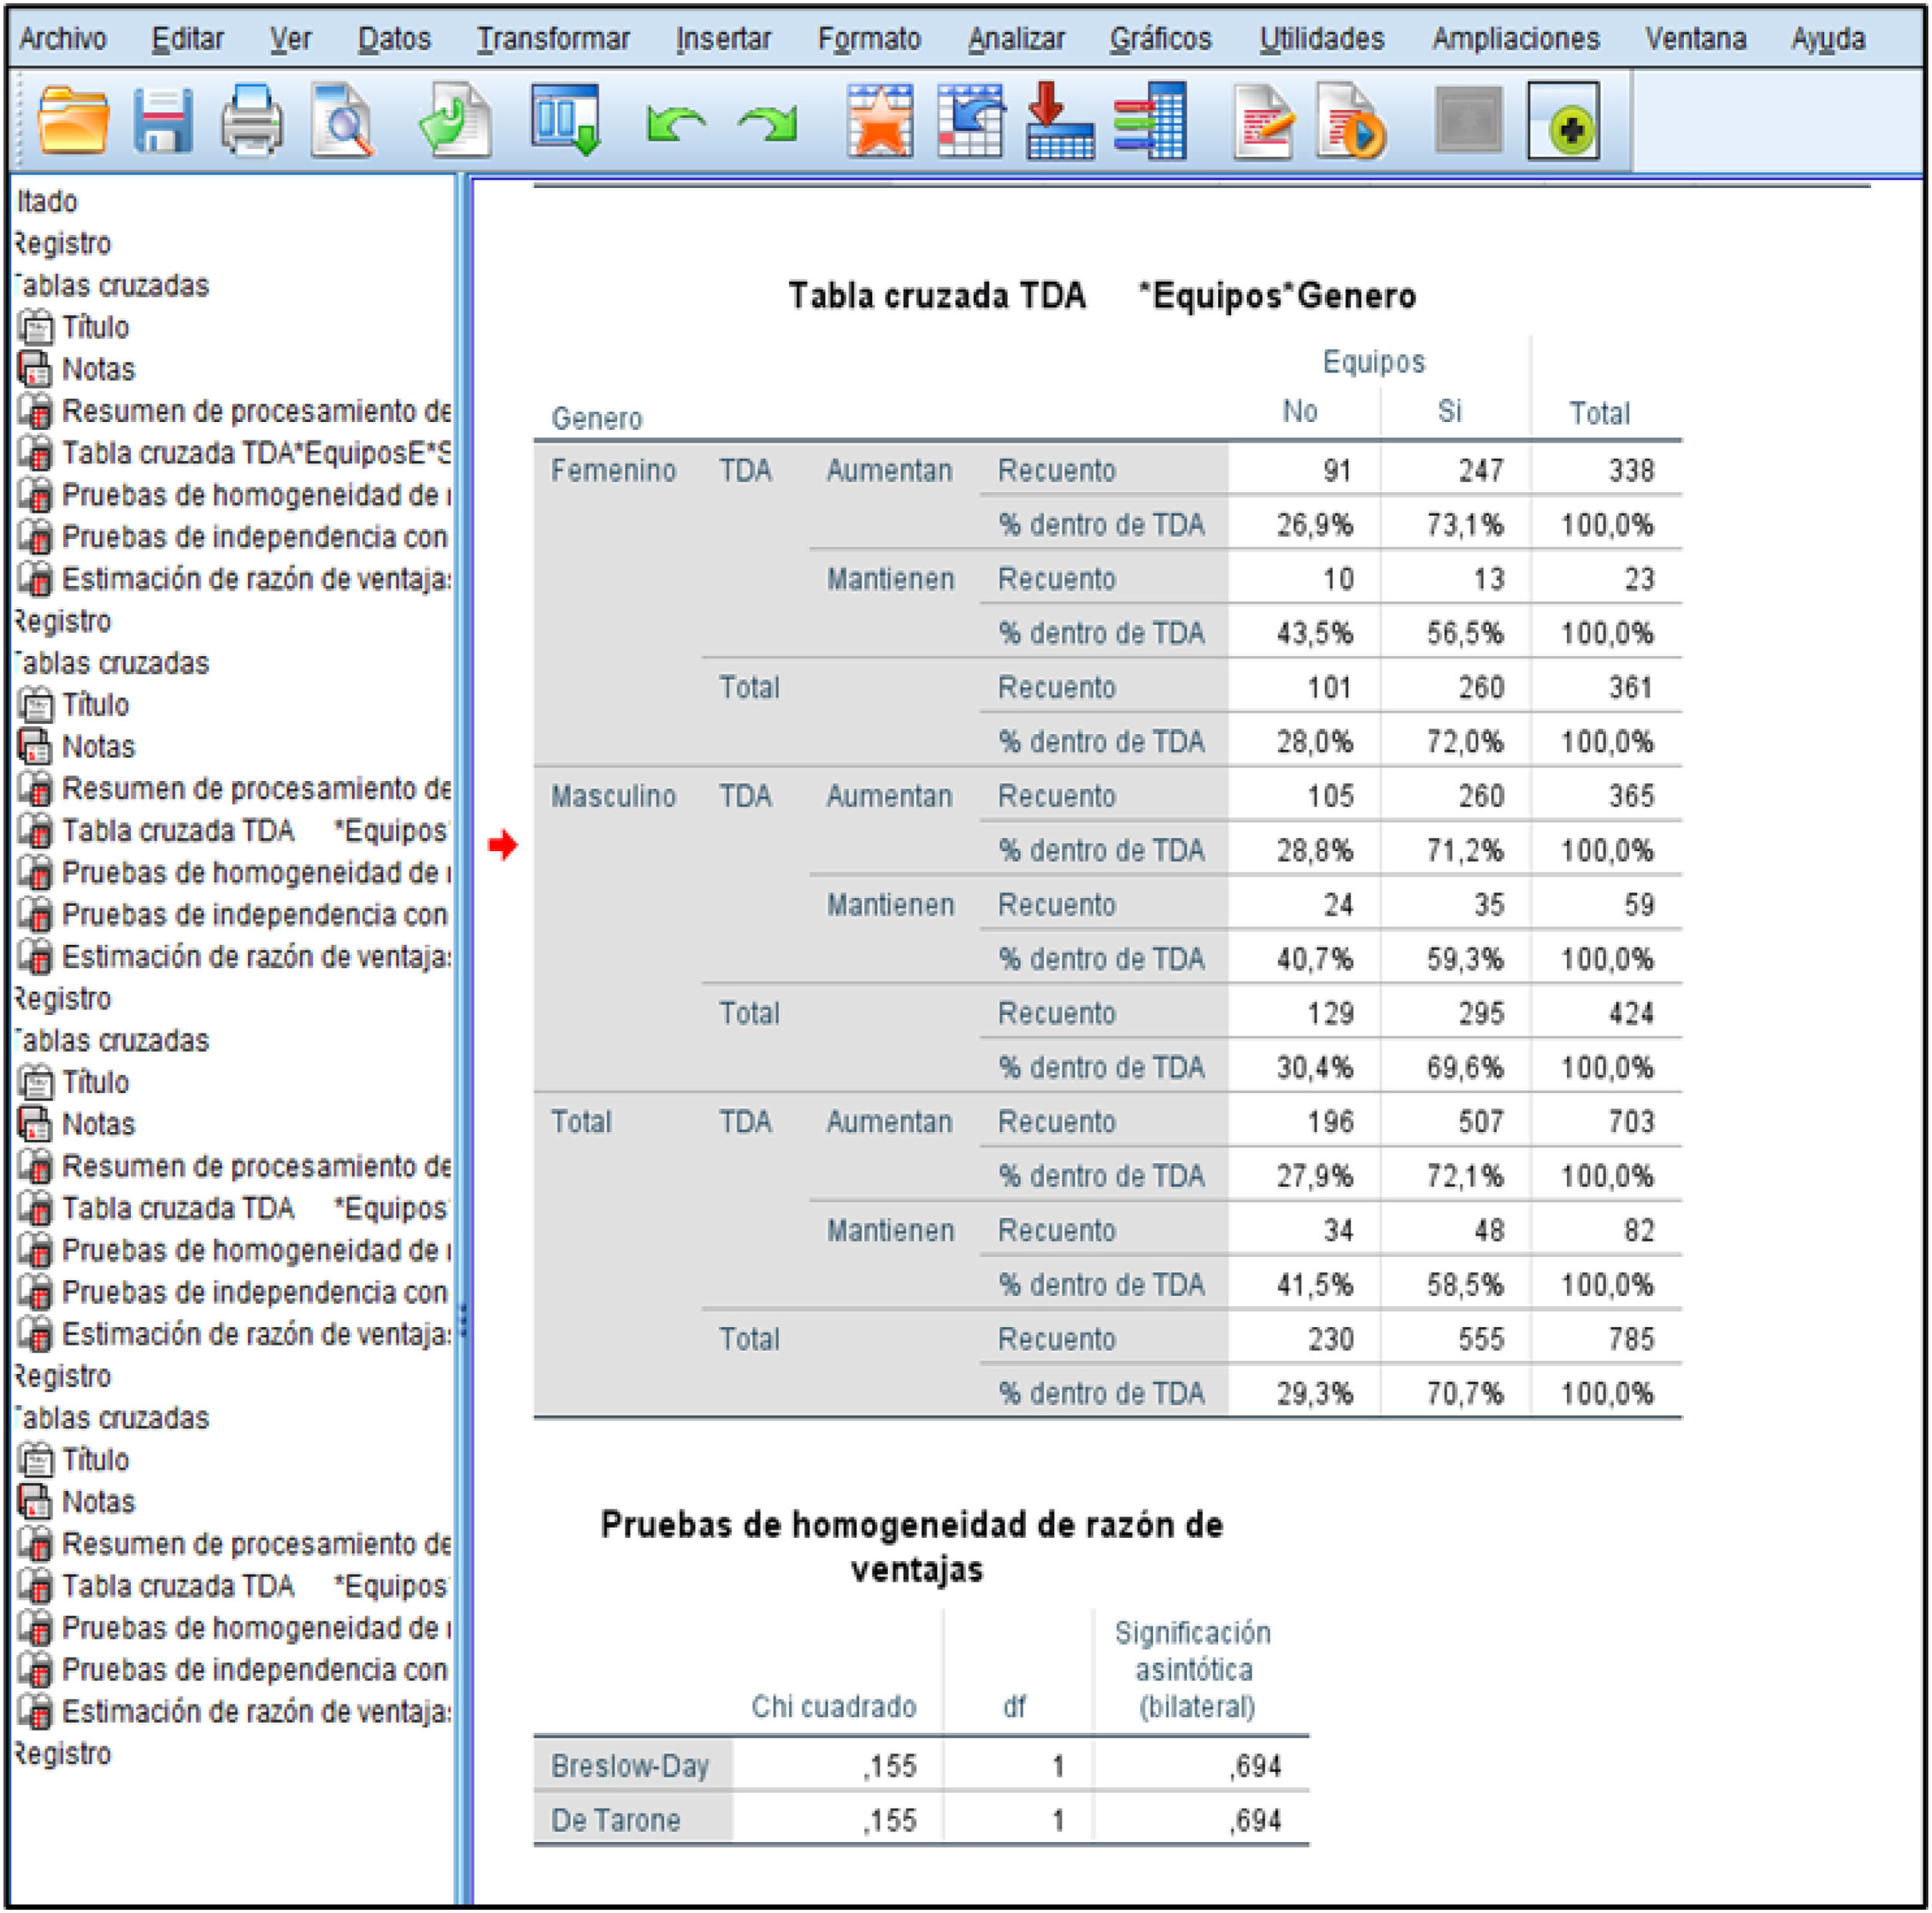Screen dimensions: 1932x1913
Task: Open the Ayuda menu
Action: coord(1828,38)
